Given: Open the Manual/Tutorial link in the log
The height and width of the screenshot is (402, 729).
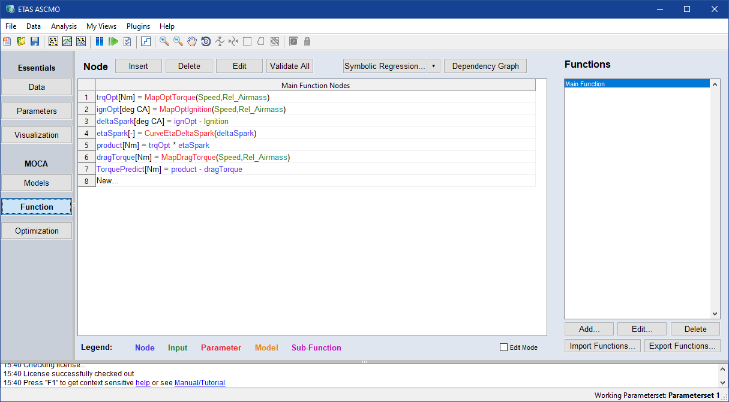Looking at the screenshot, I should click(x=200, y=383).
